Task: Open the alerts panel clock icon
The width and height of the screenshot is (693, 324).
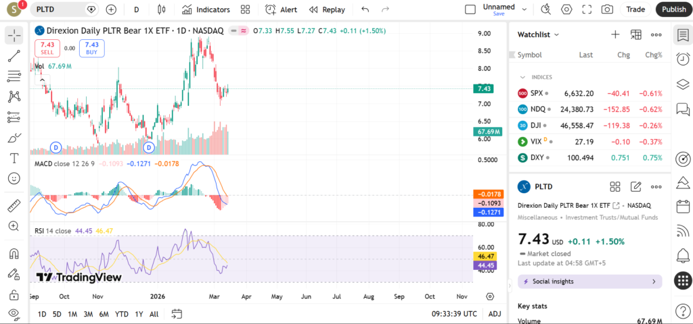Action: [x=683, y=59]
